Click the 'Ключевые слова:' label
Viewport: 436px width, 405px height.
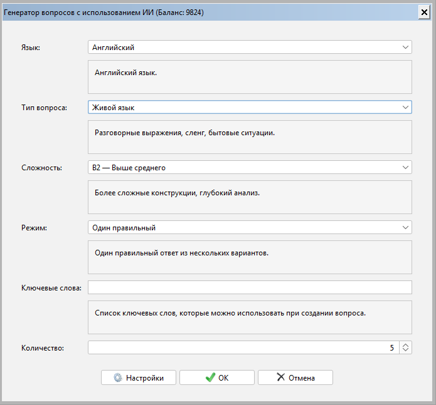[51, 288]
